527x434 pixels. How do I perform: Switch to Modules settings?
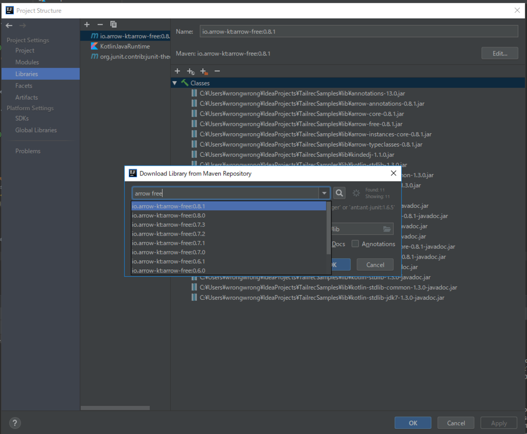(27, 62)
